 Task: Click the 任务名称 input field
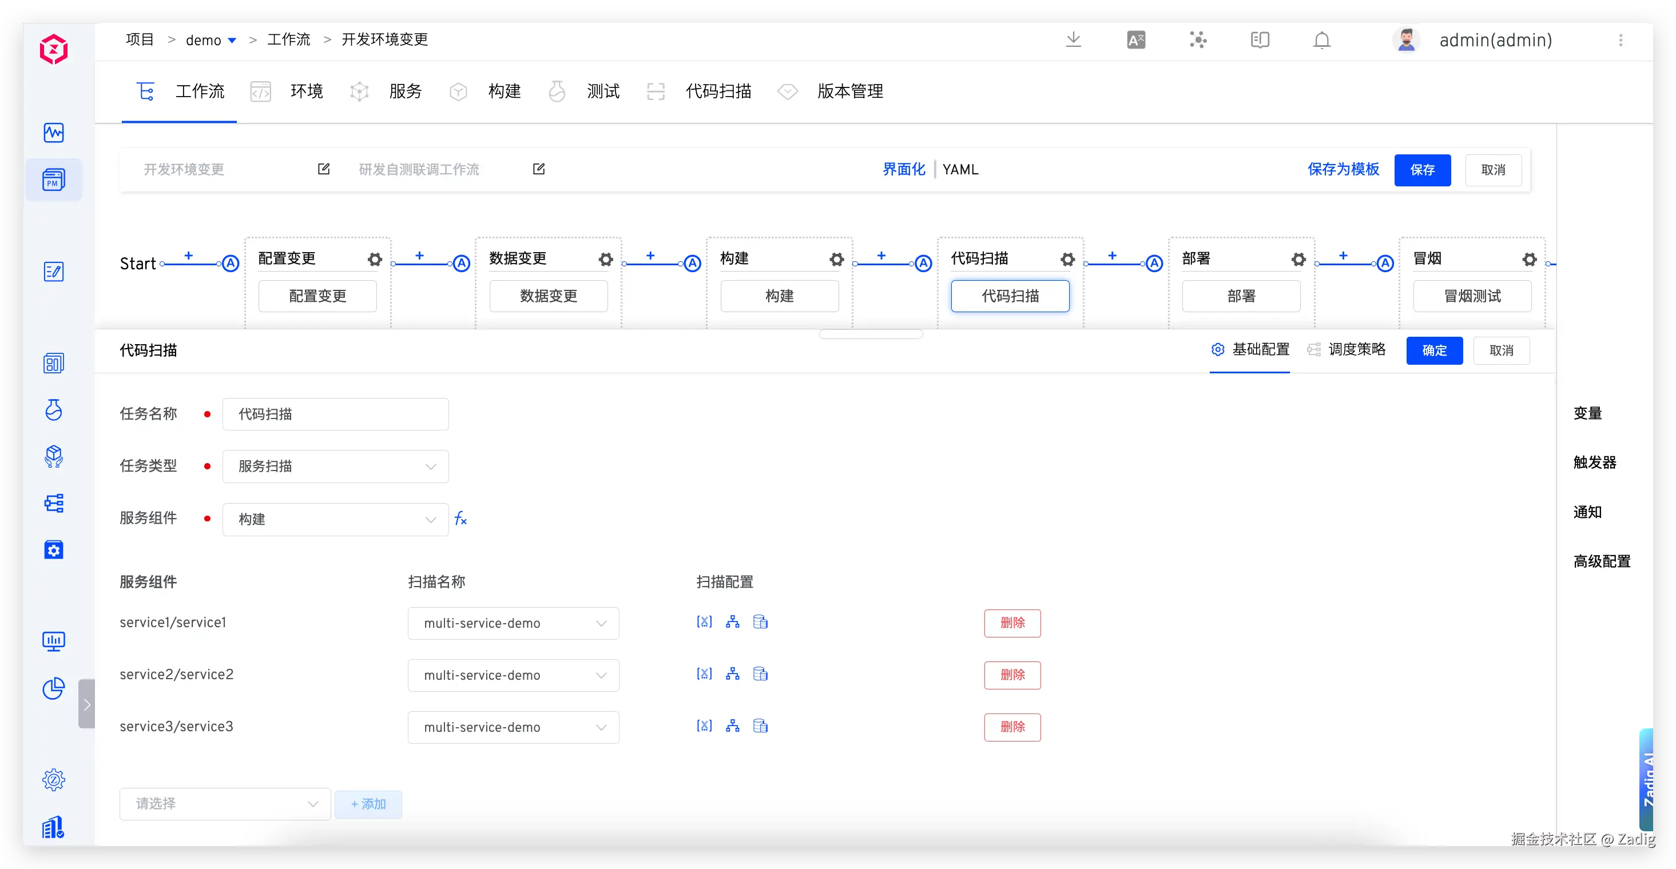click(x=336, y=414)
